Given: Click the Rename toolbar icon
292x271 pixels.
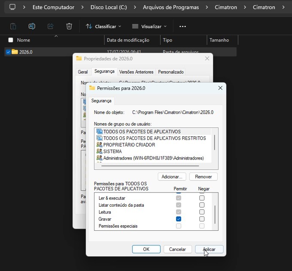Looking at the screenshot, I should click(32, 26).
